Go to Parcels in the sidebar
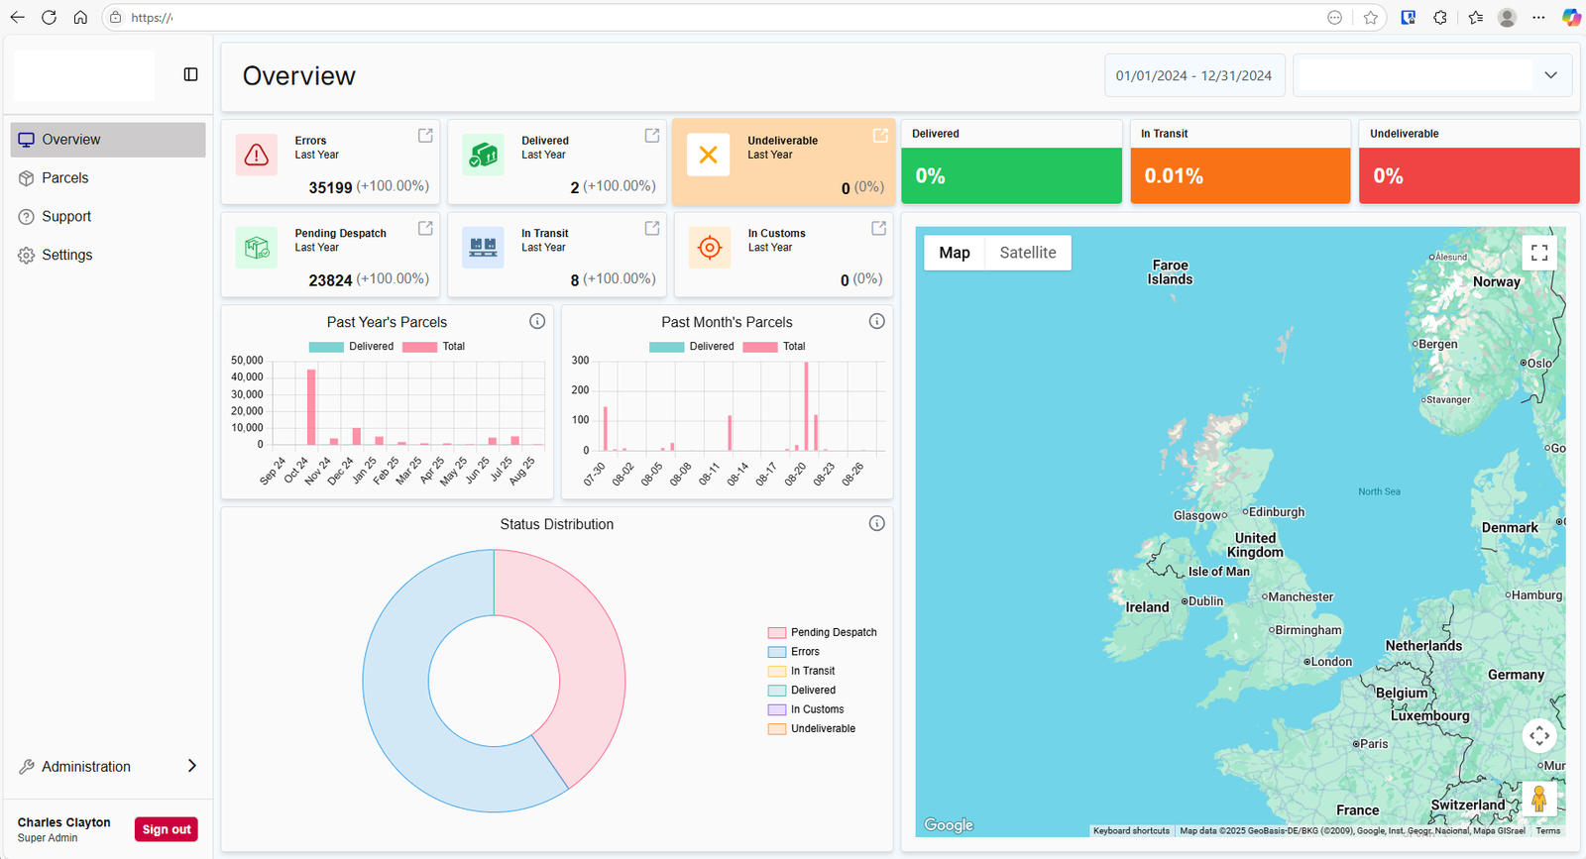This screenshot has width=1586, height=859. pos(65,178)
